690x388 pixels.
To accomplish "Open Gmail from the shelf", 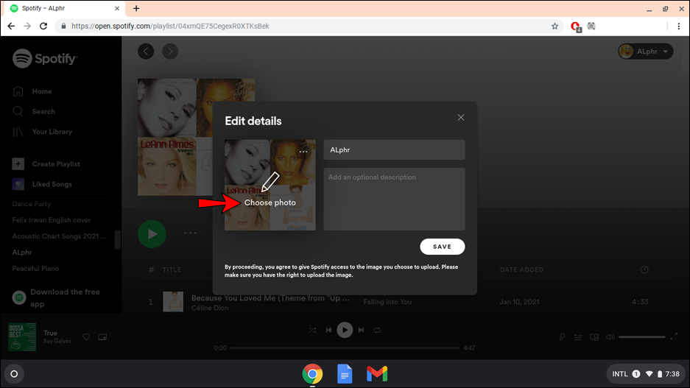I will 377,374.
